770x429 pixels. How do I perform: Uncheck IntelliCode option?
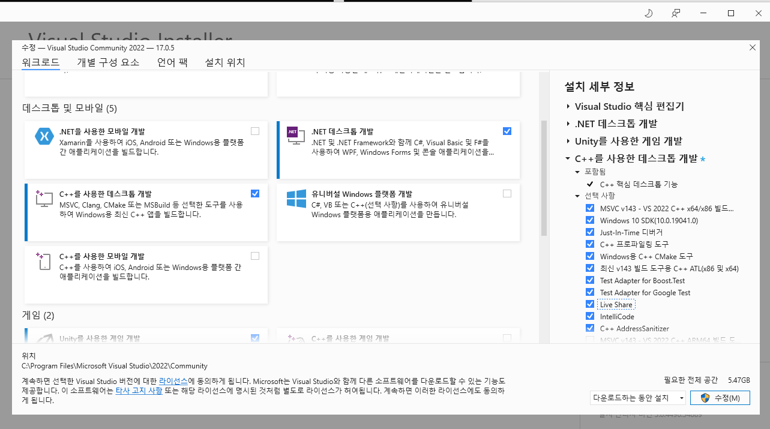[590, 316]
